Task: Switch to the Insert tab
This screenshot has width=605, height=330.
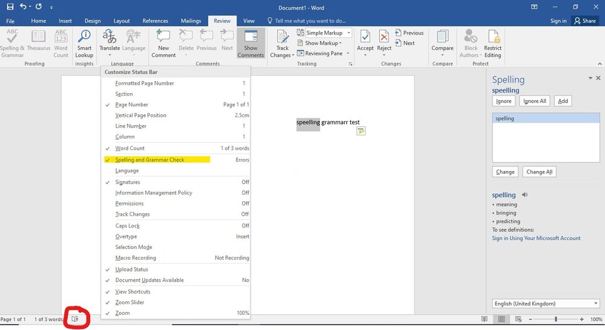Action: (65, 21)
